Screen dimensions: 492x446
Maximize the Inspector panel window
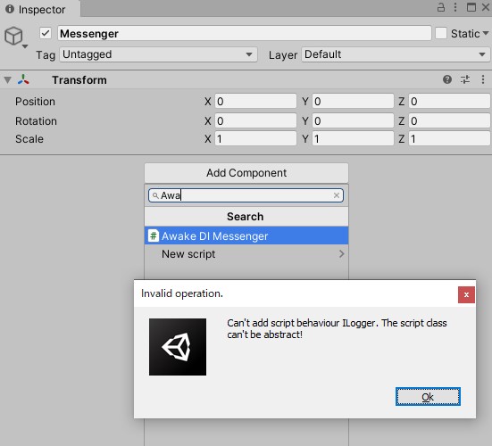click(471, 7)
